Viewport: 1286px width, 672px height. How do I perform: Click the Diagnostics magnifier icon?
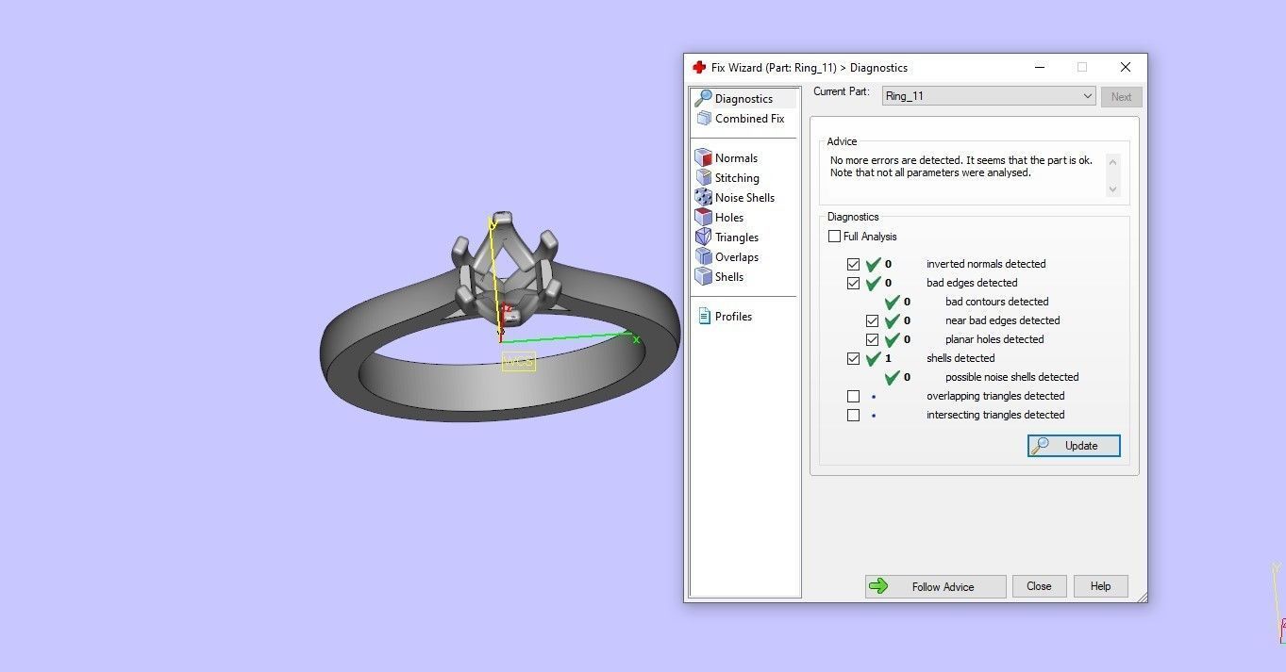(x=703, y=98)
